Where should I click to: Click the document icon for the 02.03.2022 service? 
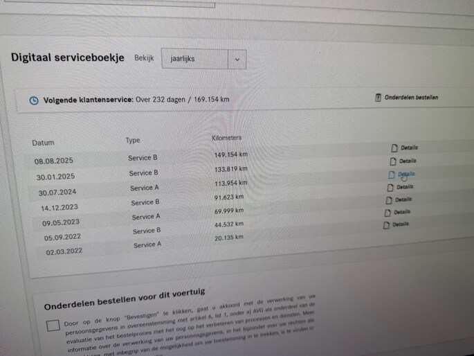pyautogui.click(x=386, y=225)
